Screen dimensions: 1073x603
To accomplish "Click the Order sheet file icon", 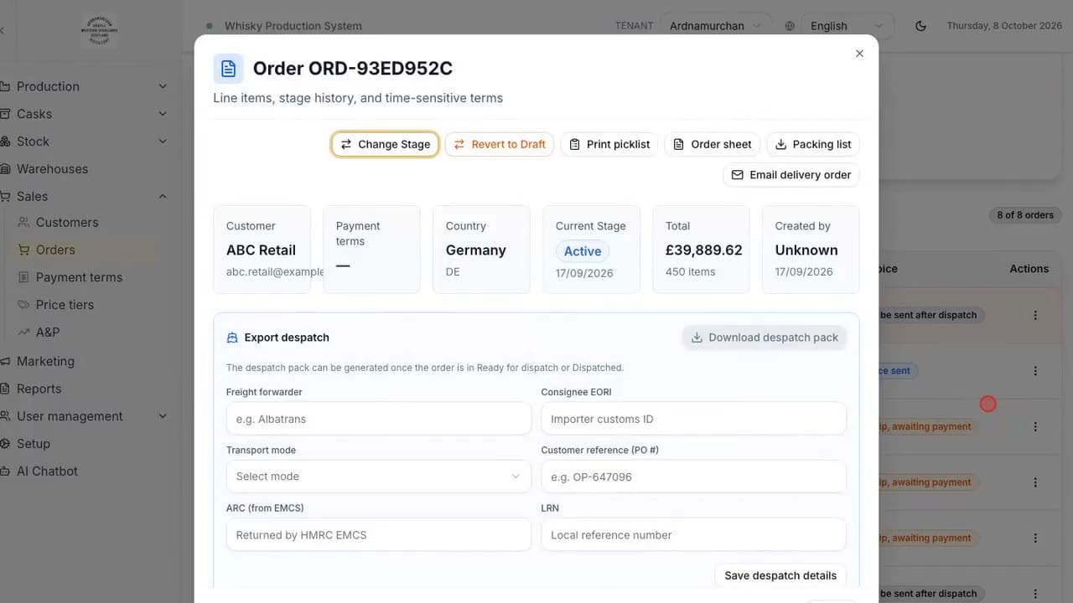I will [679, 144].
